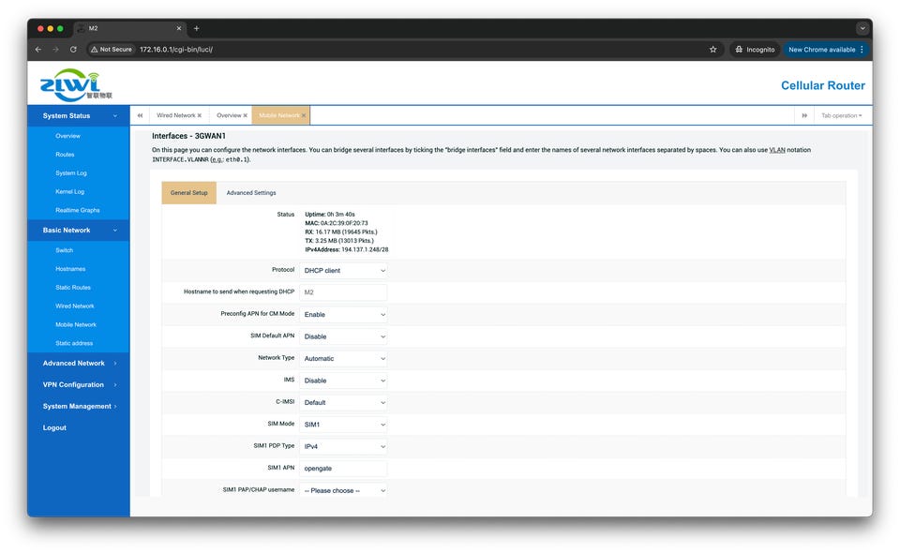The image size is (900, 553).
Task: Open Mobile Network in the sidebar
Action: (76, 324)
